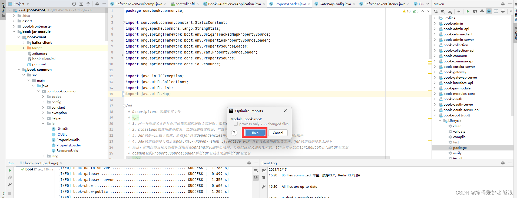The width and height of the screenshot is (517, 198).
Task: Open Run panel settings gear
Action: [249, 163]
